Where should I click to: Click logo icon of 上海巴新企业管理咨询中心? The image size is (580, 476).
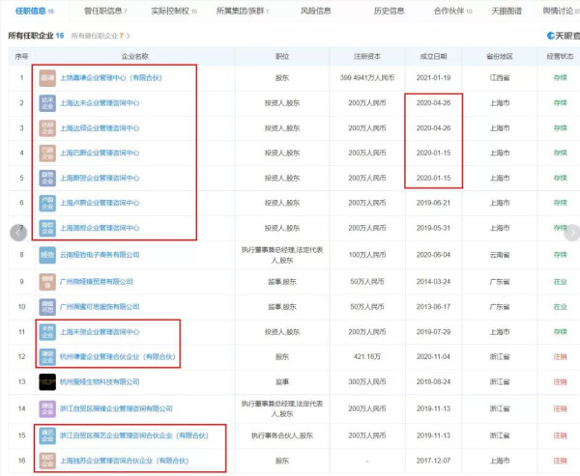(x=47, y=153)
